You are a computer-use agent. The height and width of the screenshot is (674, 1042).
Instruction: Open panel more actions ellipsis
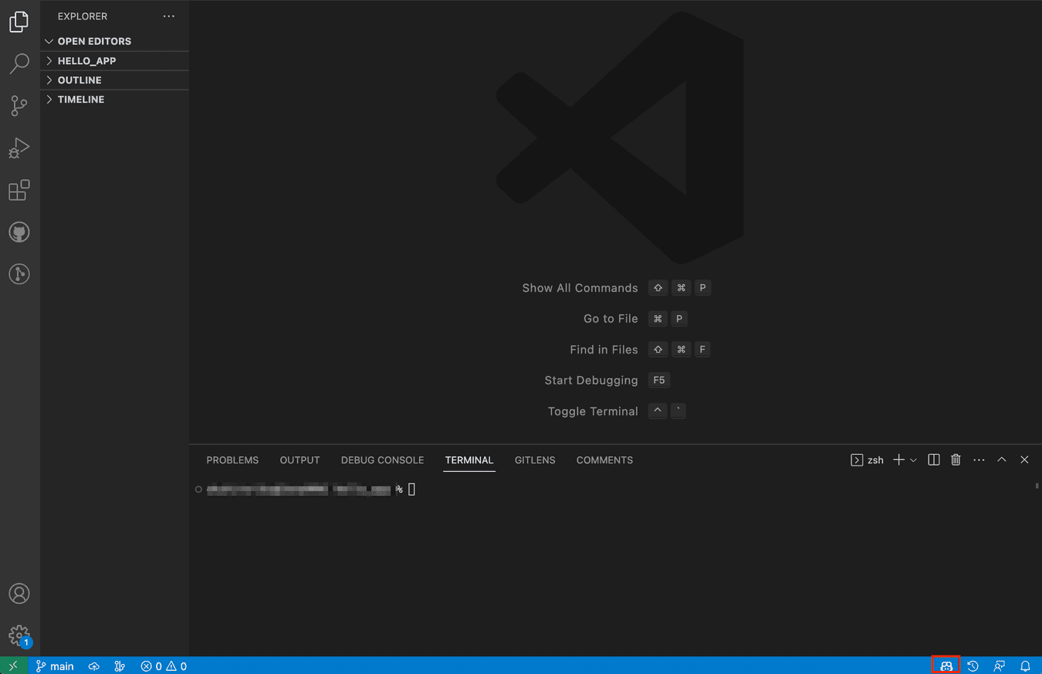tap(979, 460)
